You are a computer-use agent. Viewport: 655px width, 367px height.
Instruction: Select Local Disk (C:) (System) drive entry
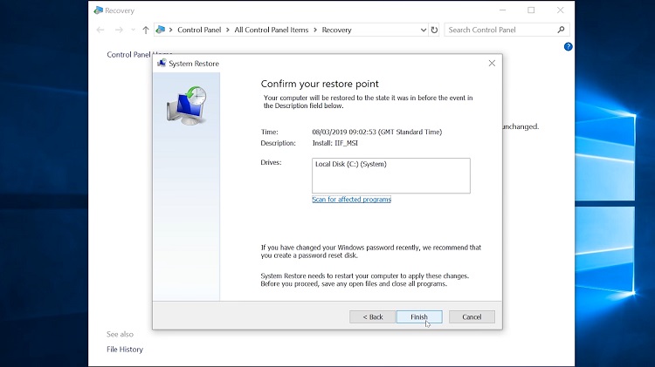350,164
